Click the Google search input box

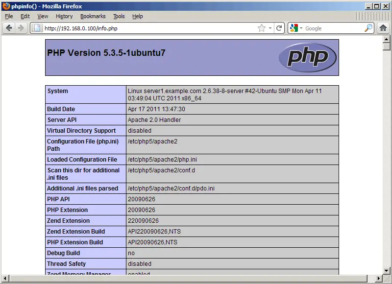(x=334, y=28)
